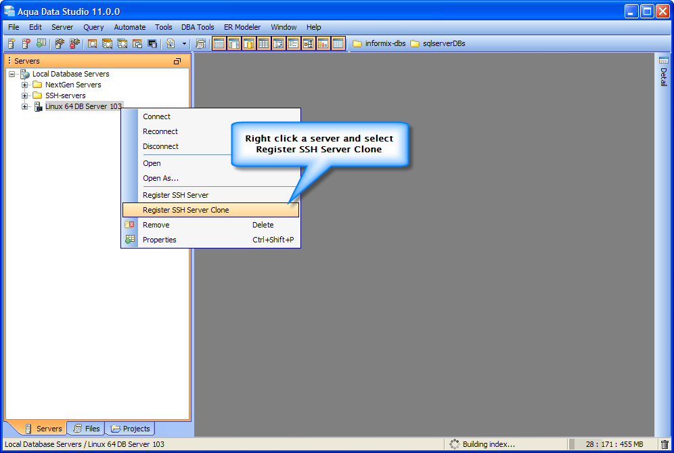Switch to the Projects tab
The height and width of the screenshot is (453, 674).
point(130,429)
